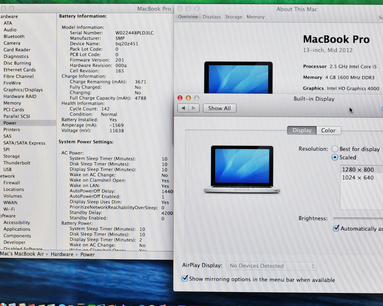Choose 1280 × 800 resolution
383x306 pixels.
[x=362, y=169]
